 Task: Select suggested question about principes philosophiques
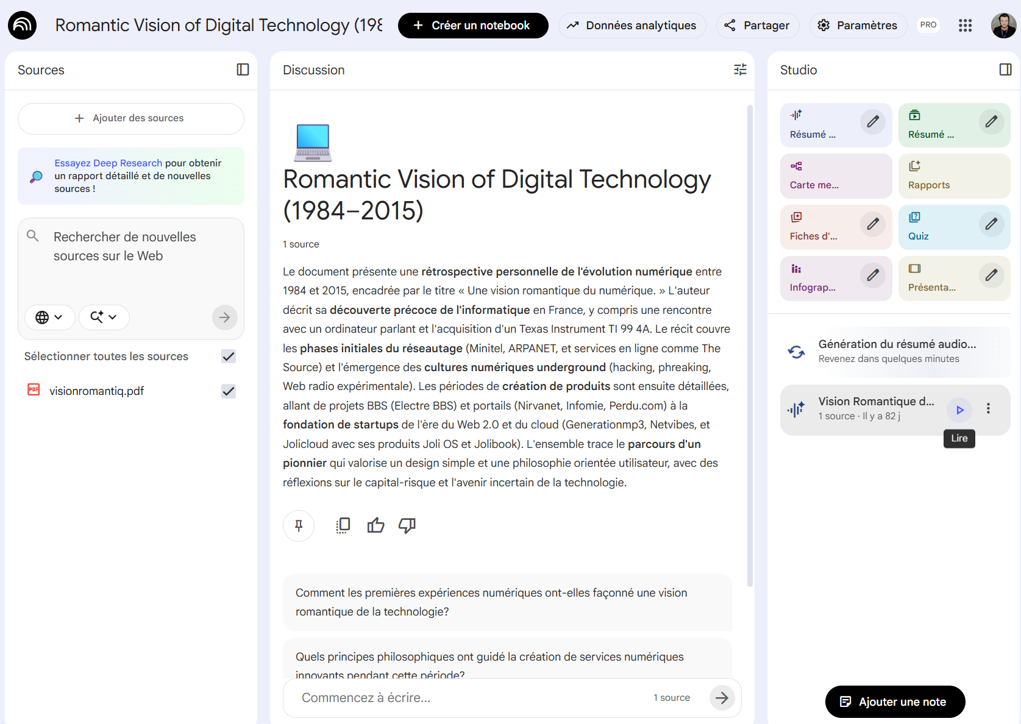(x=507, y=659)
